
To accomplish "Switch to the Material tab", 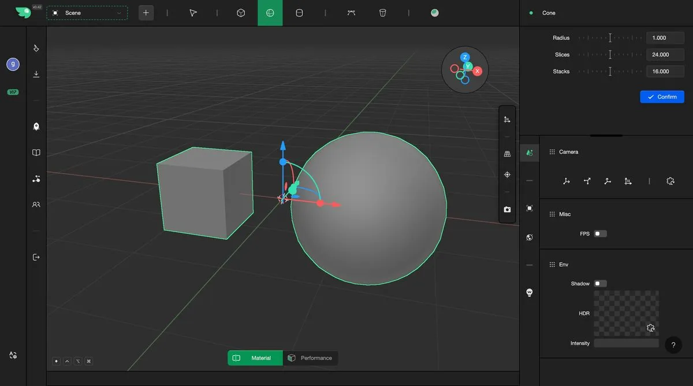I will coord(255,358).
